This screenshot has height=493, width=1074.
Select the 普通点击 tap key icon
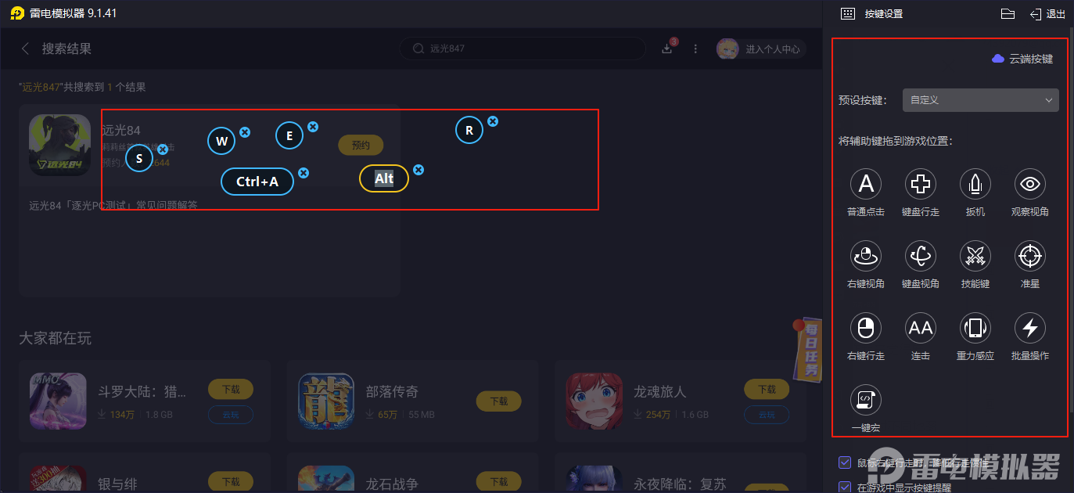tap(866, 184)
